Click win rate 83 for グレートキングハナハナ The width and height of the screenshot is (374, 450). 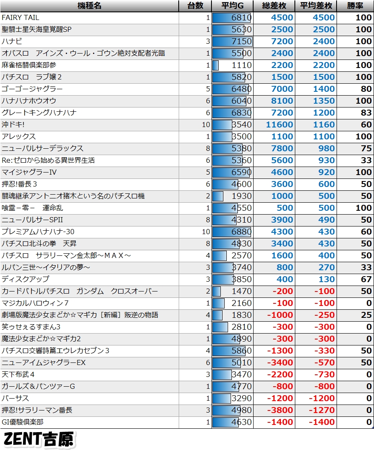tap(366, 113)
